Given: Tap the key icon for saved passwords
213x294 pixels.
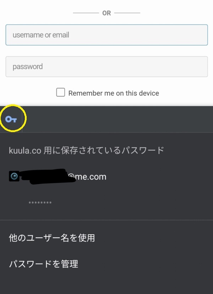Looking at the screenshot, I should tap(11, 119).
